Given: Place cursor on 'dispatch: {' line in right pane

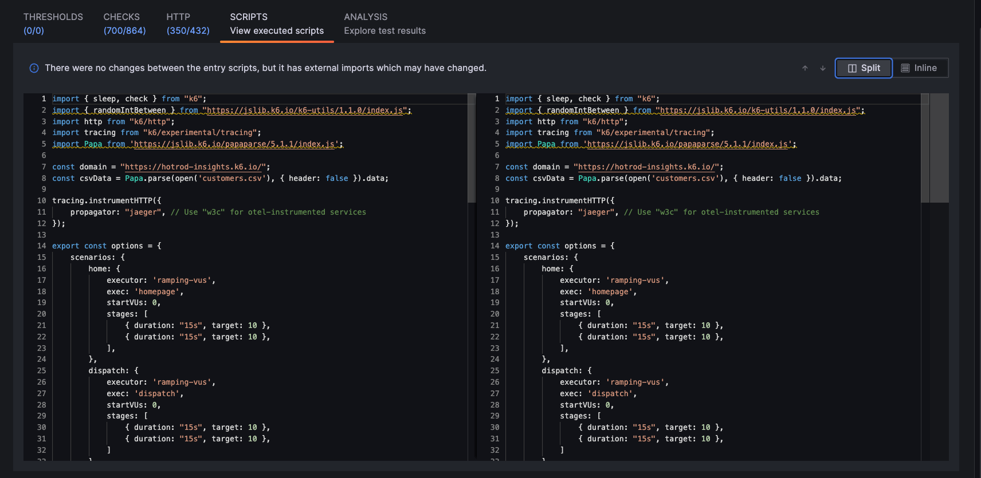Looking at the screenshot, I should 566,371.
